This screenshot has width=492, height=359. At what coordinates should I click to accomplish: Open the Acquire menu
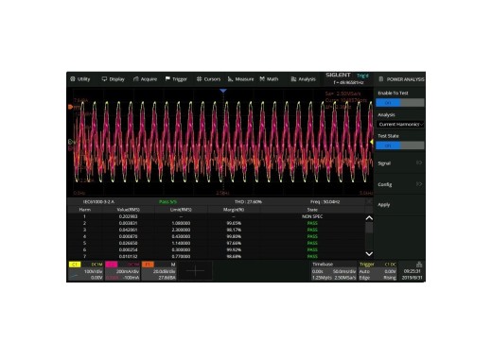(145, 79)
